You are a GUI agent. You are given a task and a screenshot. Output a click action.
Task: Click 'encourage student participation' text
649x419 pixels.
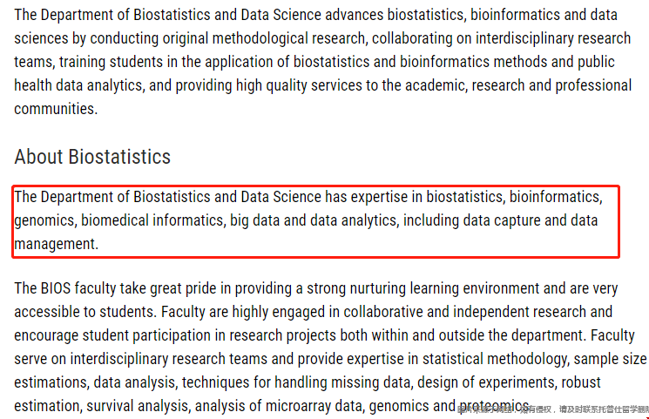pyautogui.click(x=112, y=335)
